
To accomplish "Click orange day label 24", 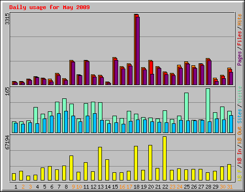I will tap(179, 187).
